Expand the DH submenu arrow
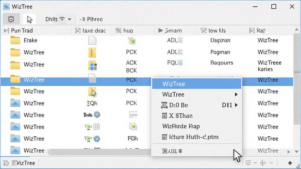 [x=236, y=105]
